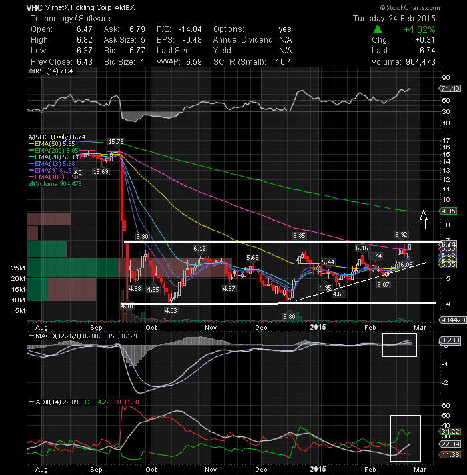Click the Annual Dividend label
The image size is (467, 475).
pos(244,39)
